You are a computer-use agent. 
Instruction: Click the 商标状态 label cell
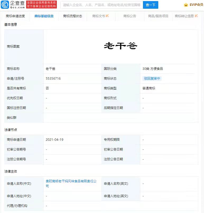110,79
